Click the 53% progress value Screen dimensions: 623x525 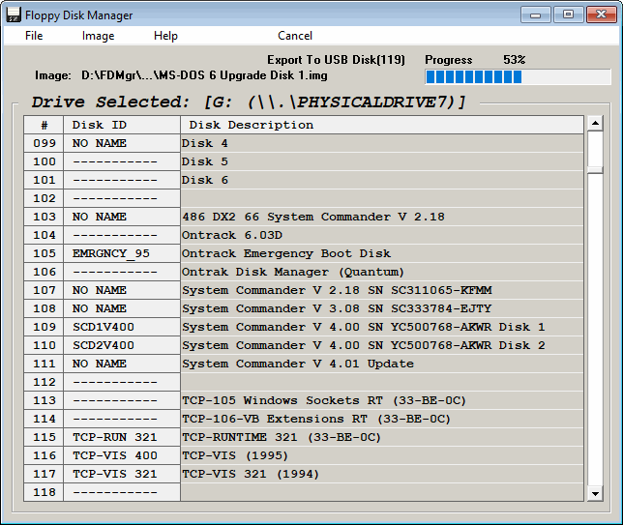point(514,60)
